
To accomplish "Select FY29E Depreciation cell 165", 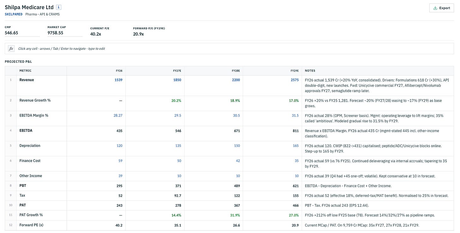I will (272, 149).
